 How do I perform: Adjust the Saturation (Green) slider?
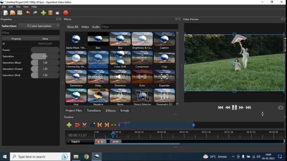coord(45,69)
